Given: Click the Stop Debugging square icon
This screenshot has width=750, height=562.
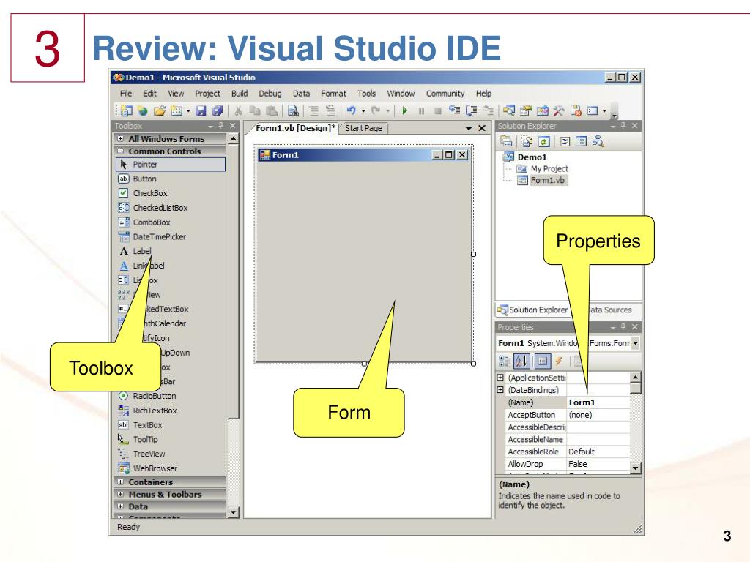Looking at the screenshot, I should tap(437, 111).
